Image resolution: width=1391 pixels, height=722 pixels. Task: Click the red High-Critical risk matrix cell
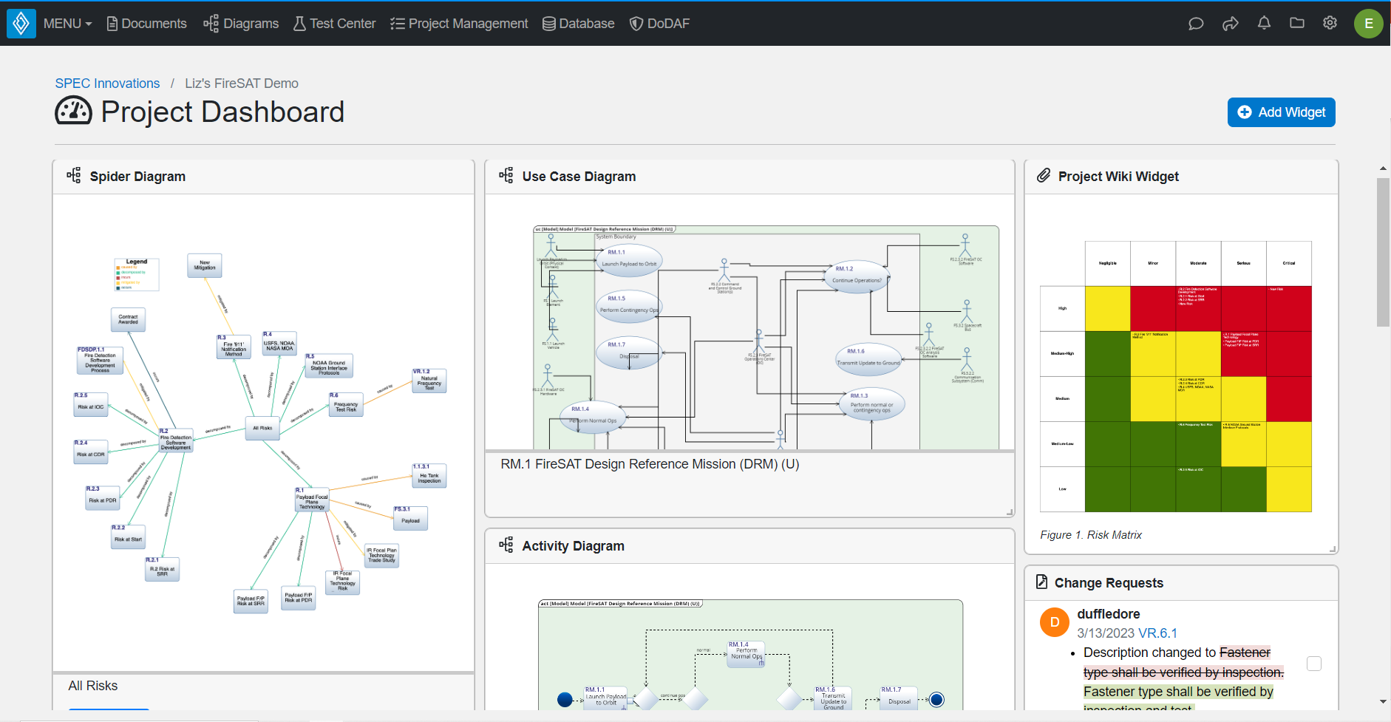1288,308
